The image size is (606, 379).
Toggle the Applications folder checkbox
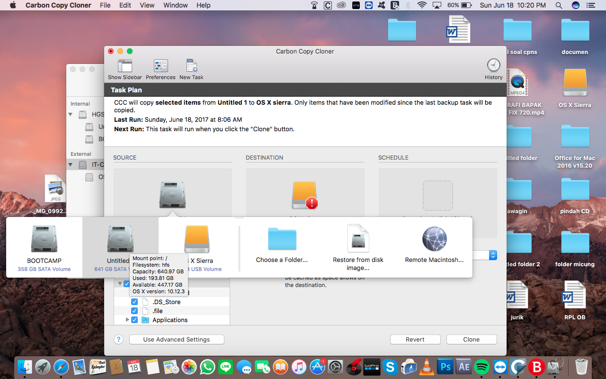tap(134, 320)
